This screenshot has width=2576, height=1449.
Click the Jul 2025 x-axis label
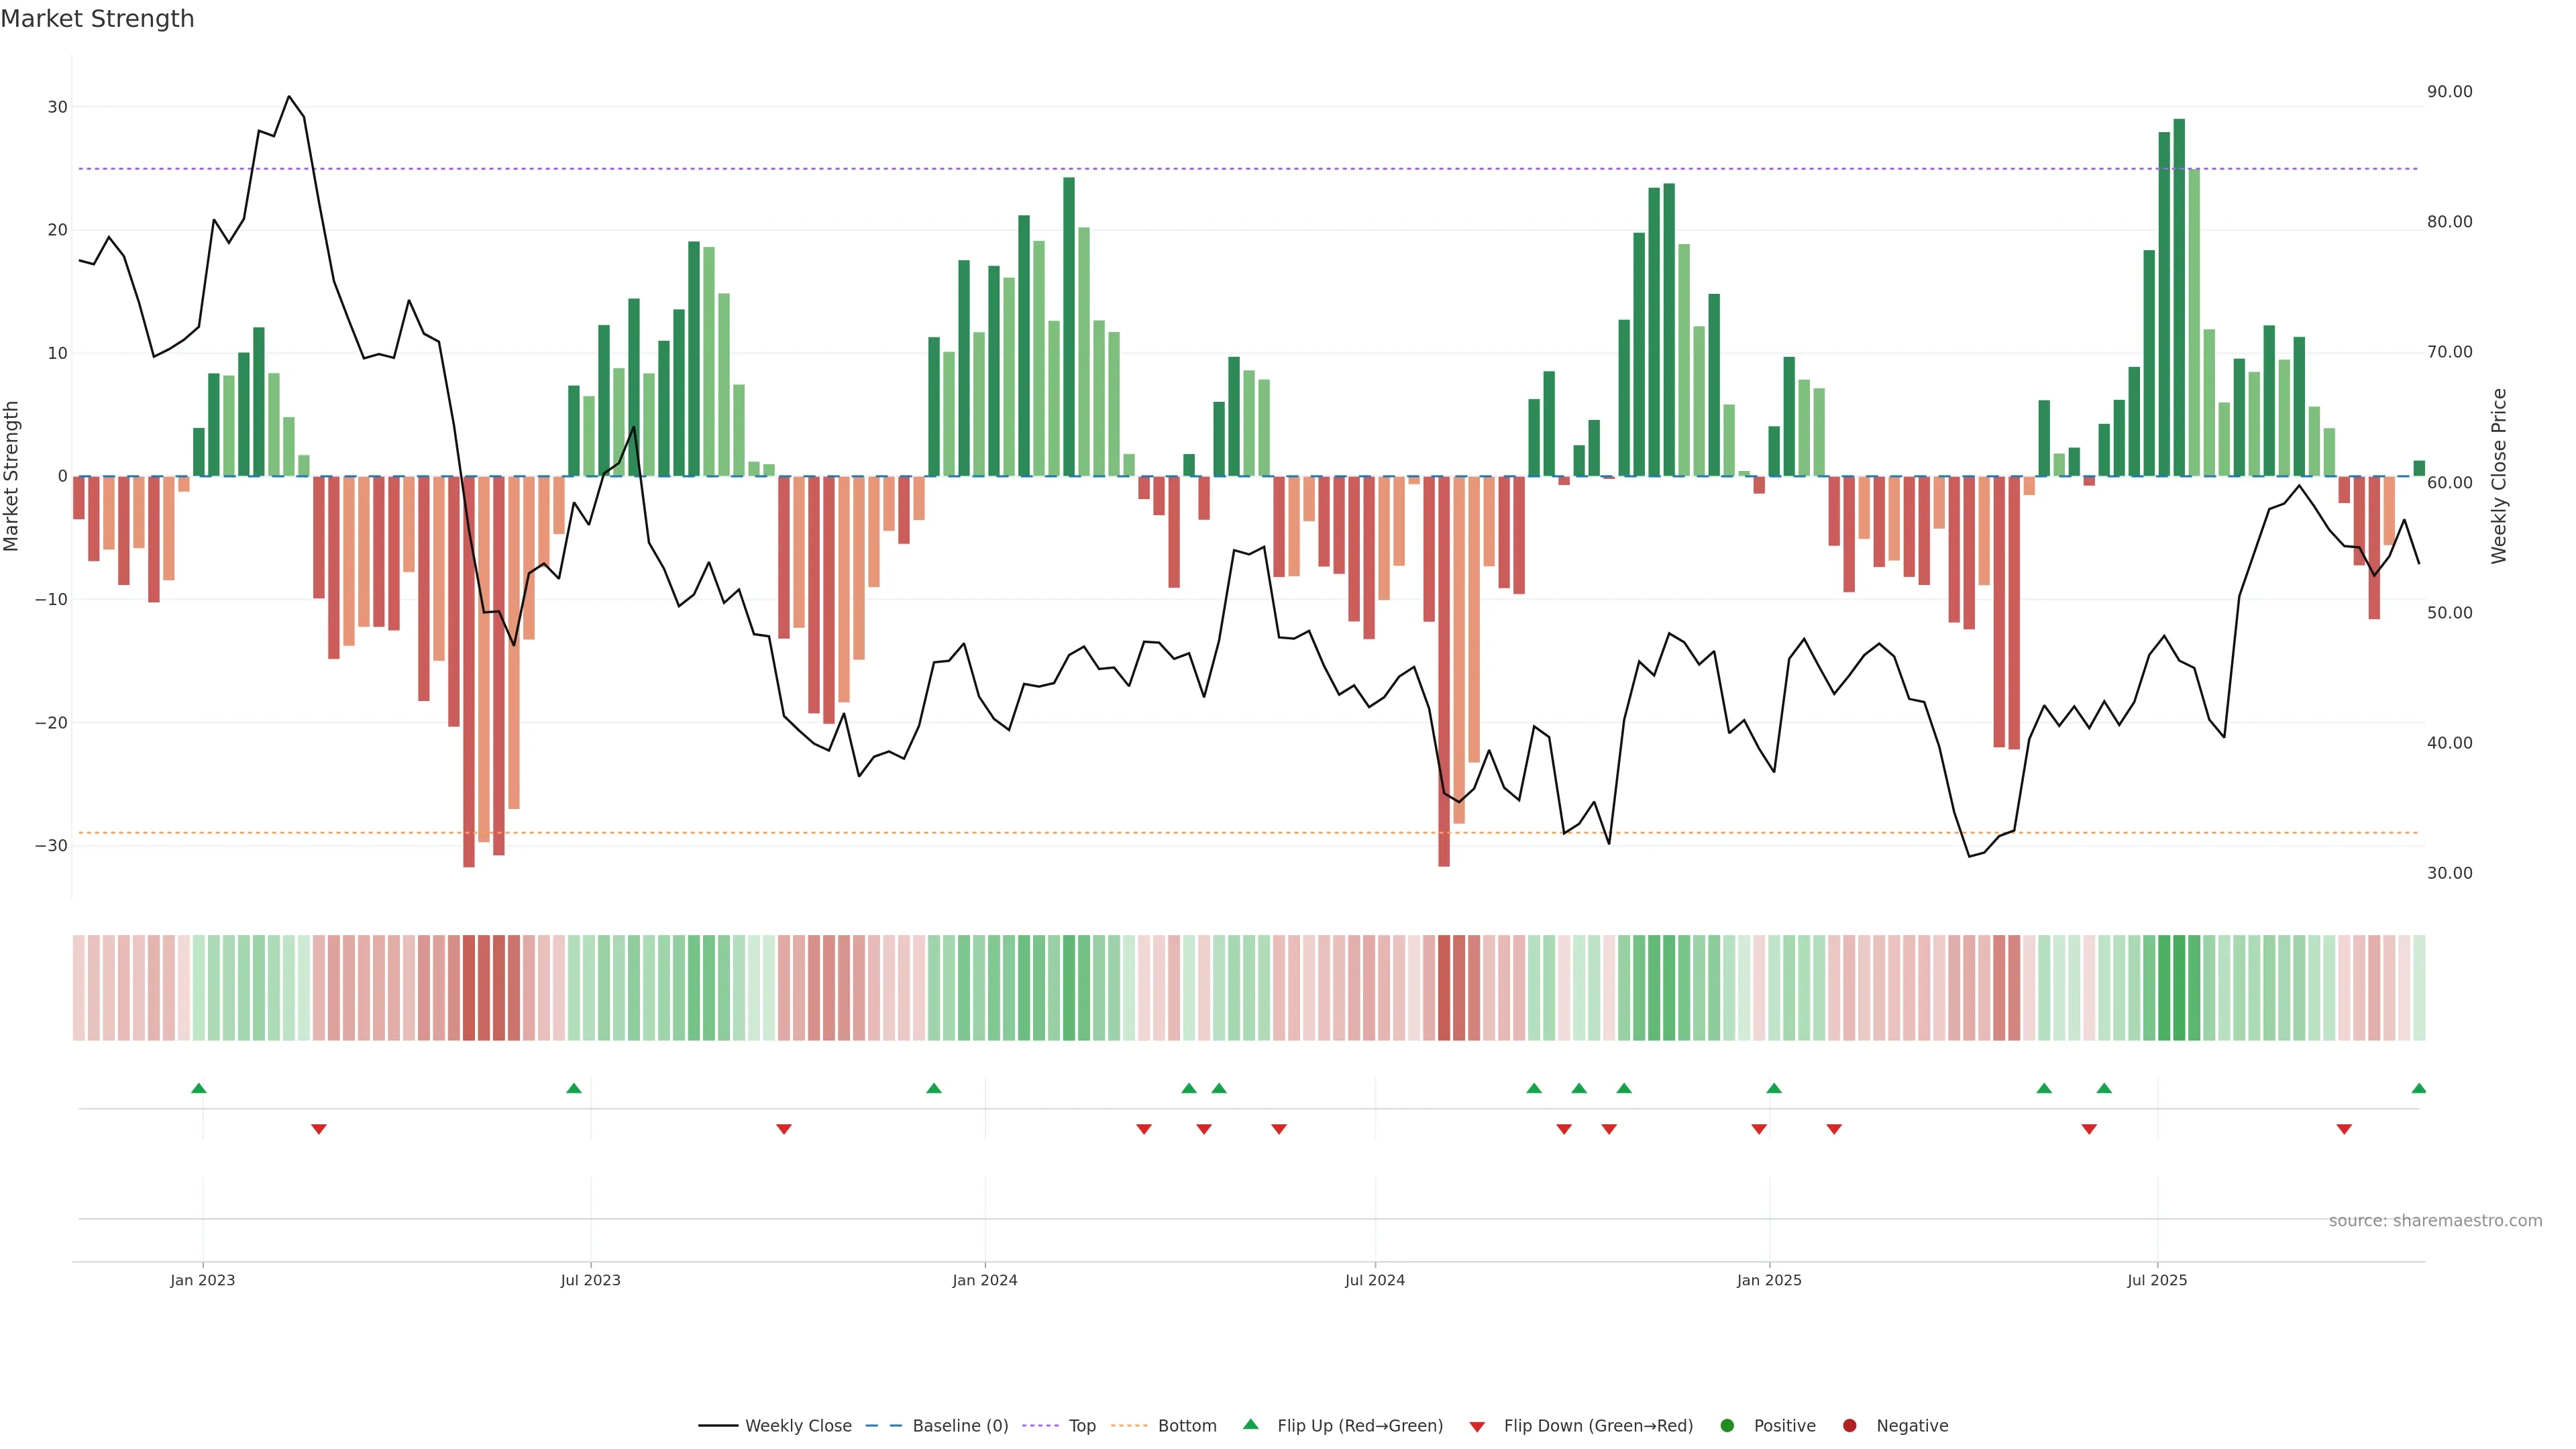pyautogui.click(x=2156, y=1280)
